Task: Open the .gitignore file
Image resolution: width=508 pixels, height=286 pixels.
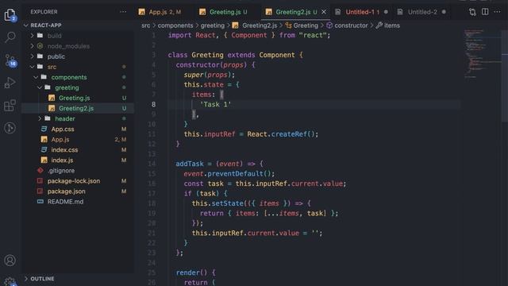Action: pyautogui.click(x=78, y=170)
